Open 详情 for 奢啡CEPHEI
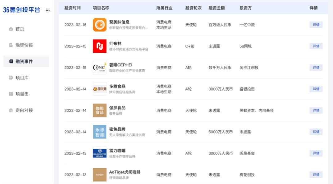The width and height of the screenshot is (333, 184). 316,67
